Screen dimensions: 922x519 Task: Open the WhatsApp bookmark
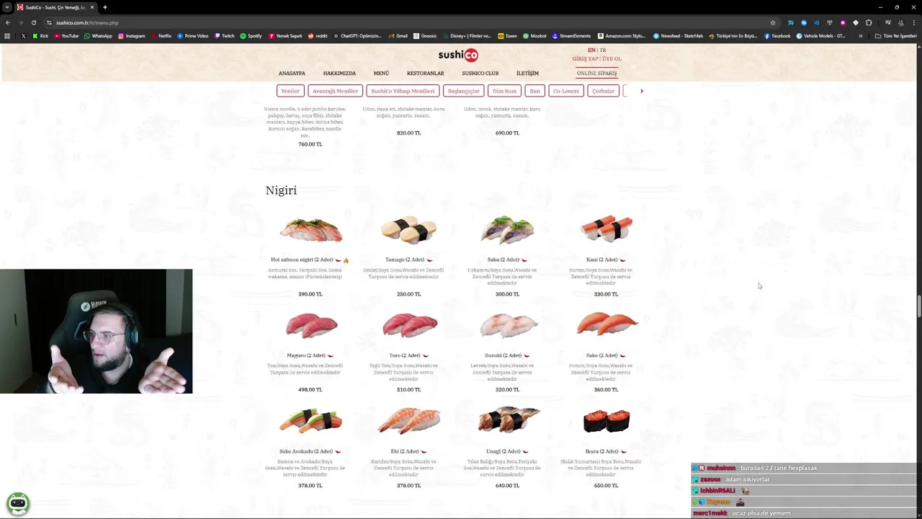[98, 36]
